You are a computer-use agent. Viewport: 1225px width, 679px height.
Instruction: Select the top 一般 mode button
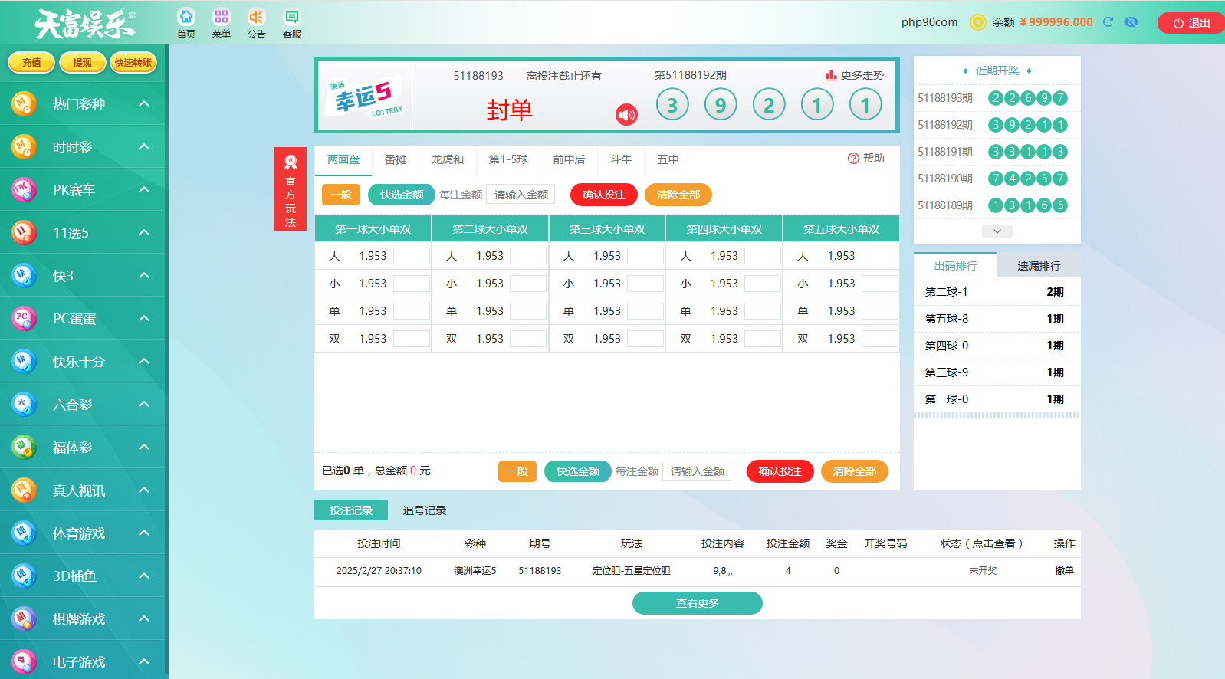click(341, 195)
